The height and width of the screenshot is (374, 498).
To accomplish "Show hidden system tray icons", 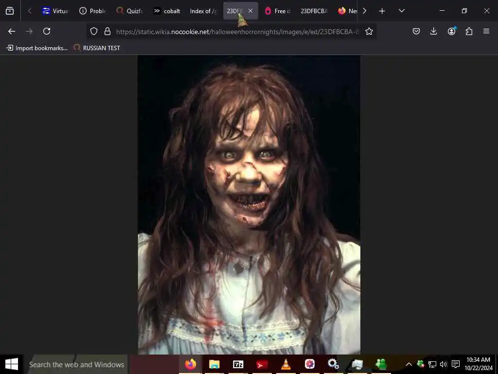I will pyautogui.click(x=409, y=364).
